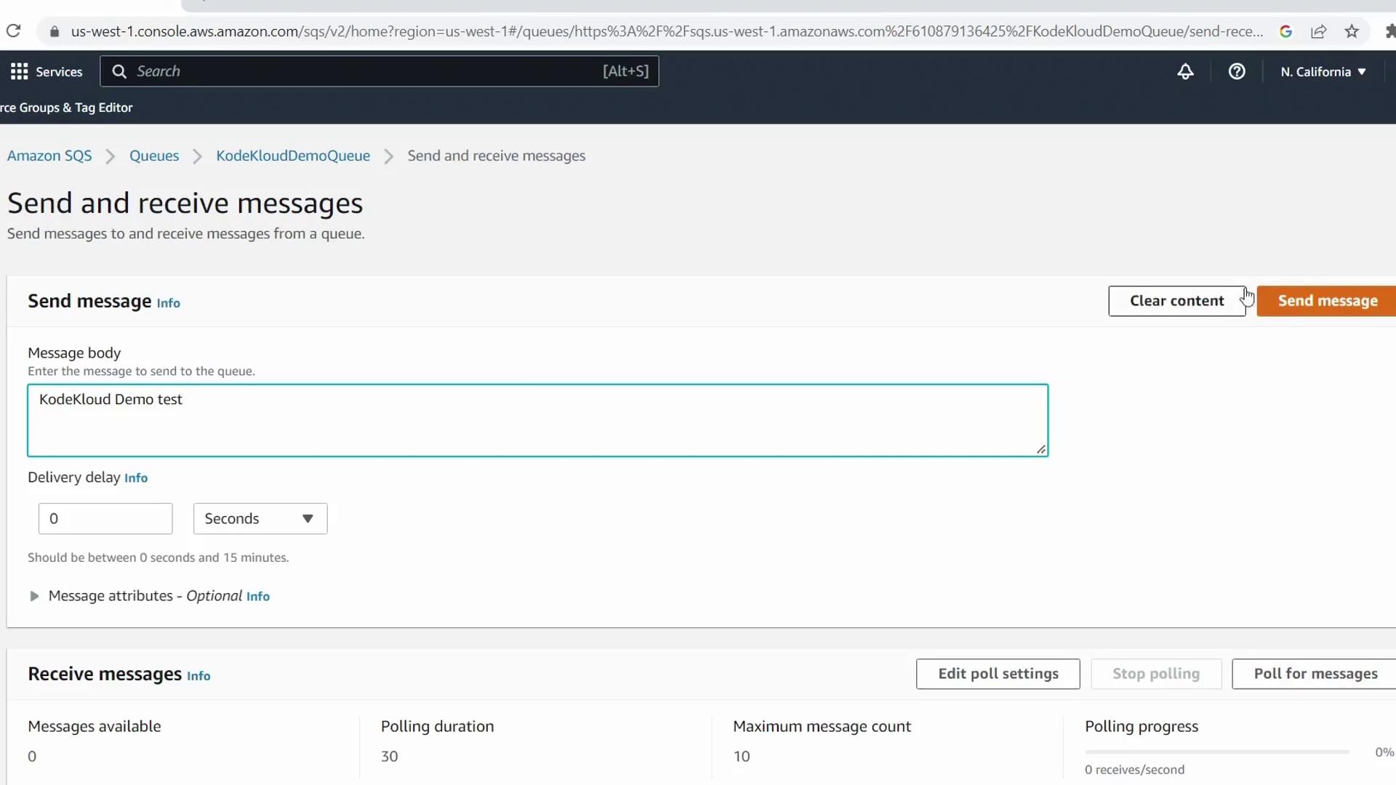This screenshot has height=785, width=1396.
Task: Bookmark page with the star icon
Action: coord(1352,31)
